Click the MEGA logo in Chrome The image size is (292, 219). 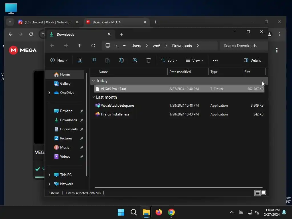23,50
